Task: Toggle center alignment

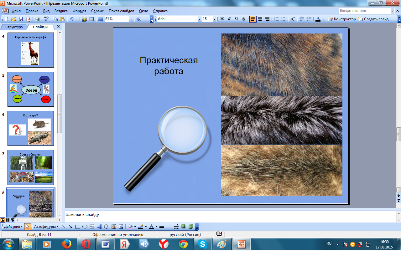Action: tap(260, 19)
